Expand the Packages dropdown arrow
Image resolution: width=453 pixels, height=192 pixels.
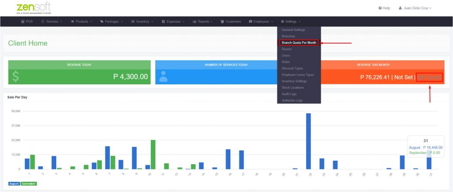tap(122, 22)
